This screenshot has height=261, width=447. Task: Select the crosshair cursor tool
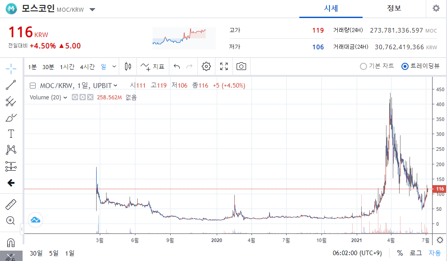11,69
